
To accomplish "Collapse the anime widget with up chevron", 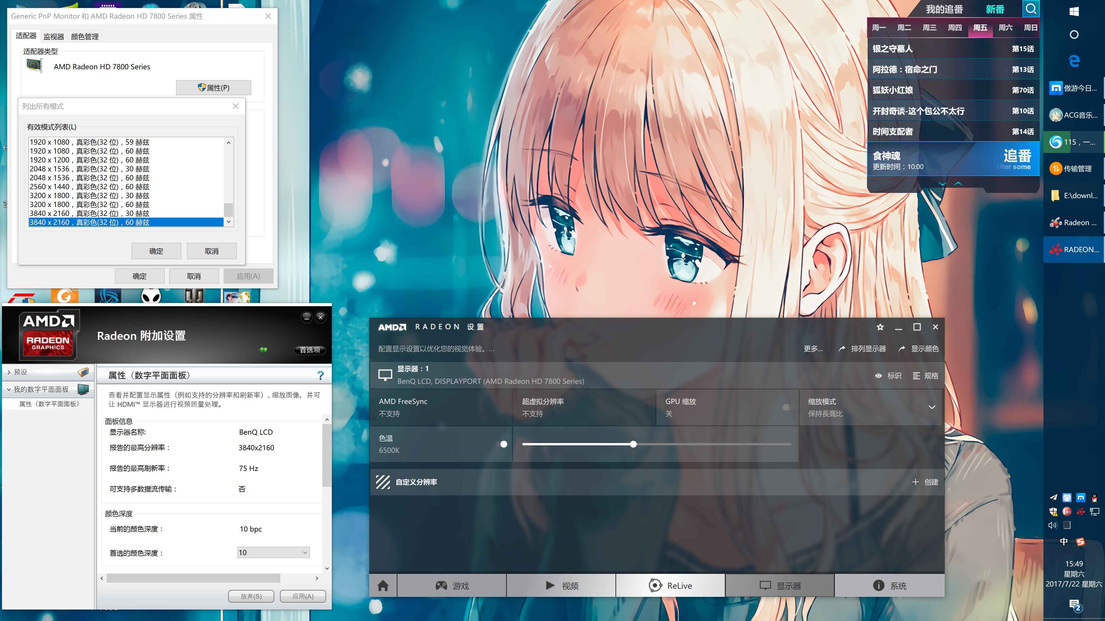I will coord(958,183).
